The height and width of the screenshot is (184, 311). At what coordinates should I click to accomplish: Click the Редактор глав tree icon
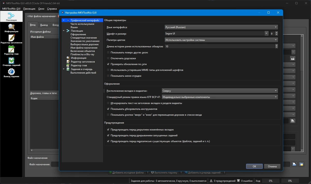(x=68, y=65)
